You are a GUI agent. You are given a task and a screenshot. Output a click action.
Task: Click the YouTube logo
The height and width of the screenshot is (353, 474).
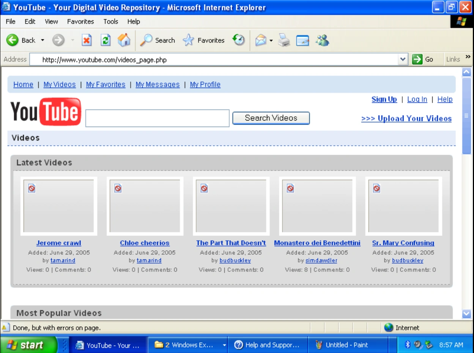point(46,111)
